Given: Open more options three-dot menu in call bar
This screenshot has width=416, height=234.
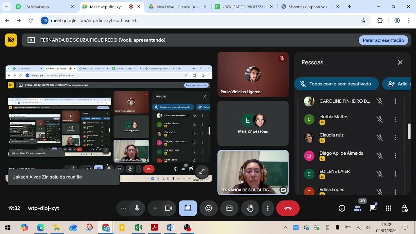Looking at the screenshot, I should (x=268, y=208).
